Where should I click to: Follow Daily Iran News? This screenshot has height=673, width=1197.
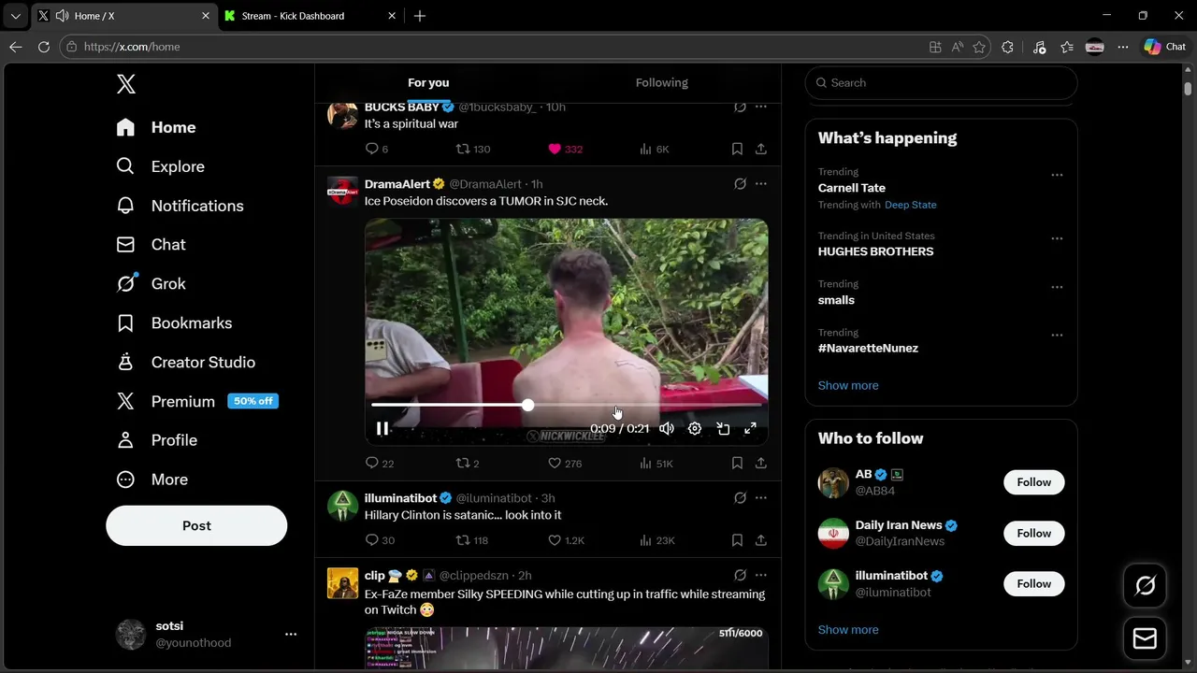[1033, 533]
